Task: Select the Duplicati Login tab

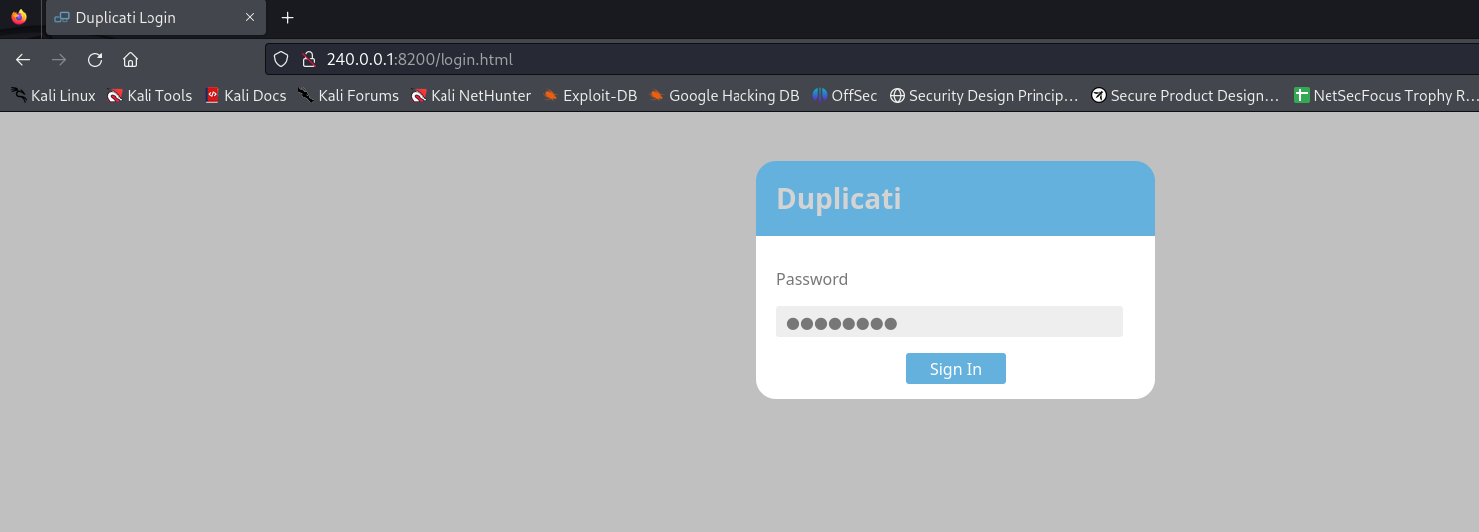Action: 140,18
